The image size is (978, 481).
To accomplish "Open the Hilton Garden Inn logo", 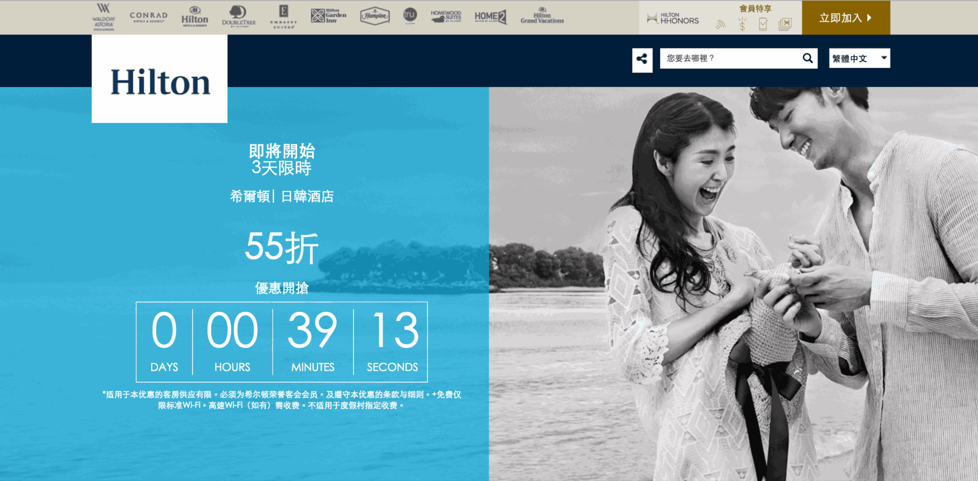I will 329,16.
